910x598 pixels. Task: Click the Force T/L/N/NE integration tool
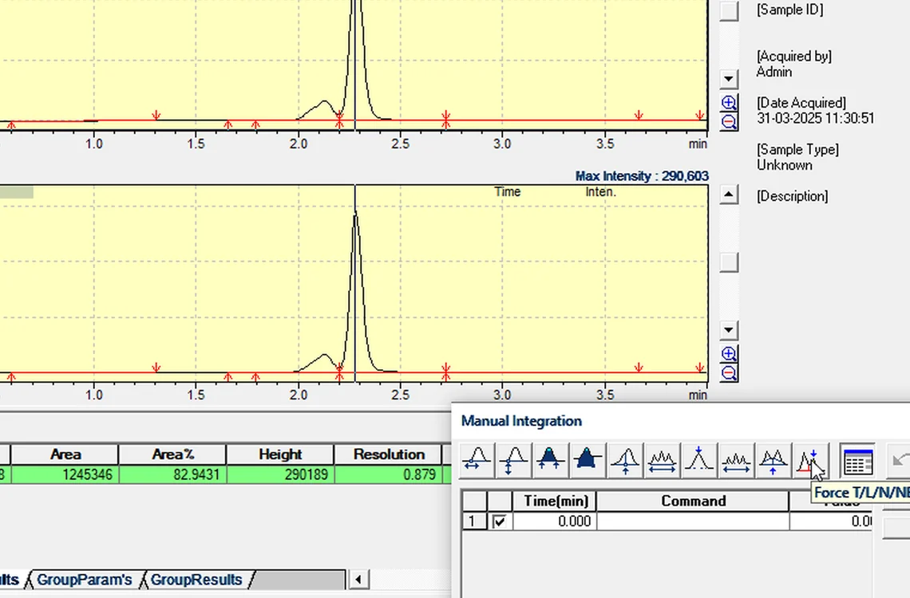[x=809, y=461]
